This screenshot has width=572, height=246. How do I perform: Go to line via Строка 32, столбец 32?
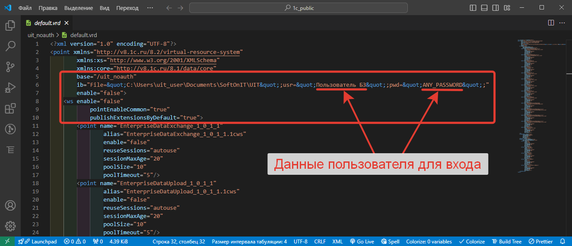(x=179, y=241)
